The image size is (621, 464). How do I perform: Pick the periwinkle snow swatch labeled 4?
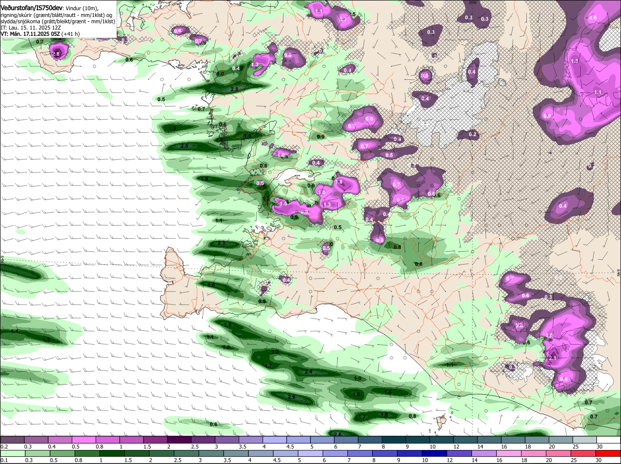pyautogui.click(x=275, y=439)
